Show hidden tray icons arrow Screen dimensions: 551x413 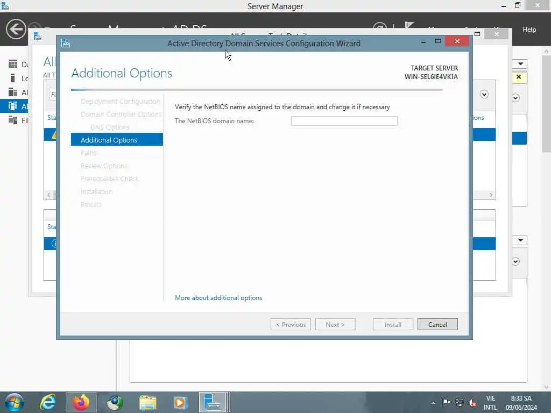point(433,403)
